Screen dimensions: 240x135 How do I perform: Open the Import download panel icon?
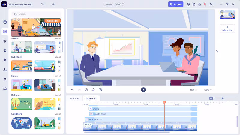5,88
